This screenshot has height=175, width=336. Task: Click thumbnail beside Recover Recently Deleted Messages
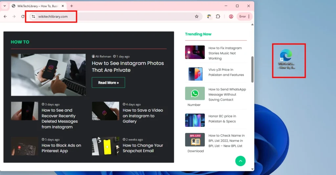[x=25, y=111]
